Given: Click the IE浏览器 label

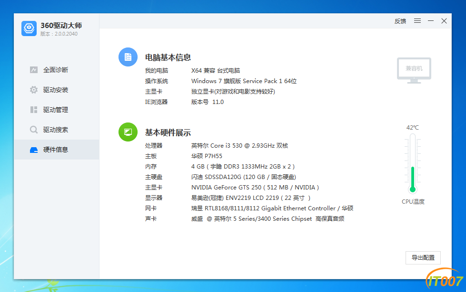Looking at the screenshot, I should [x=156, y=102].
